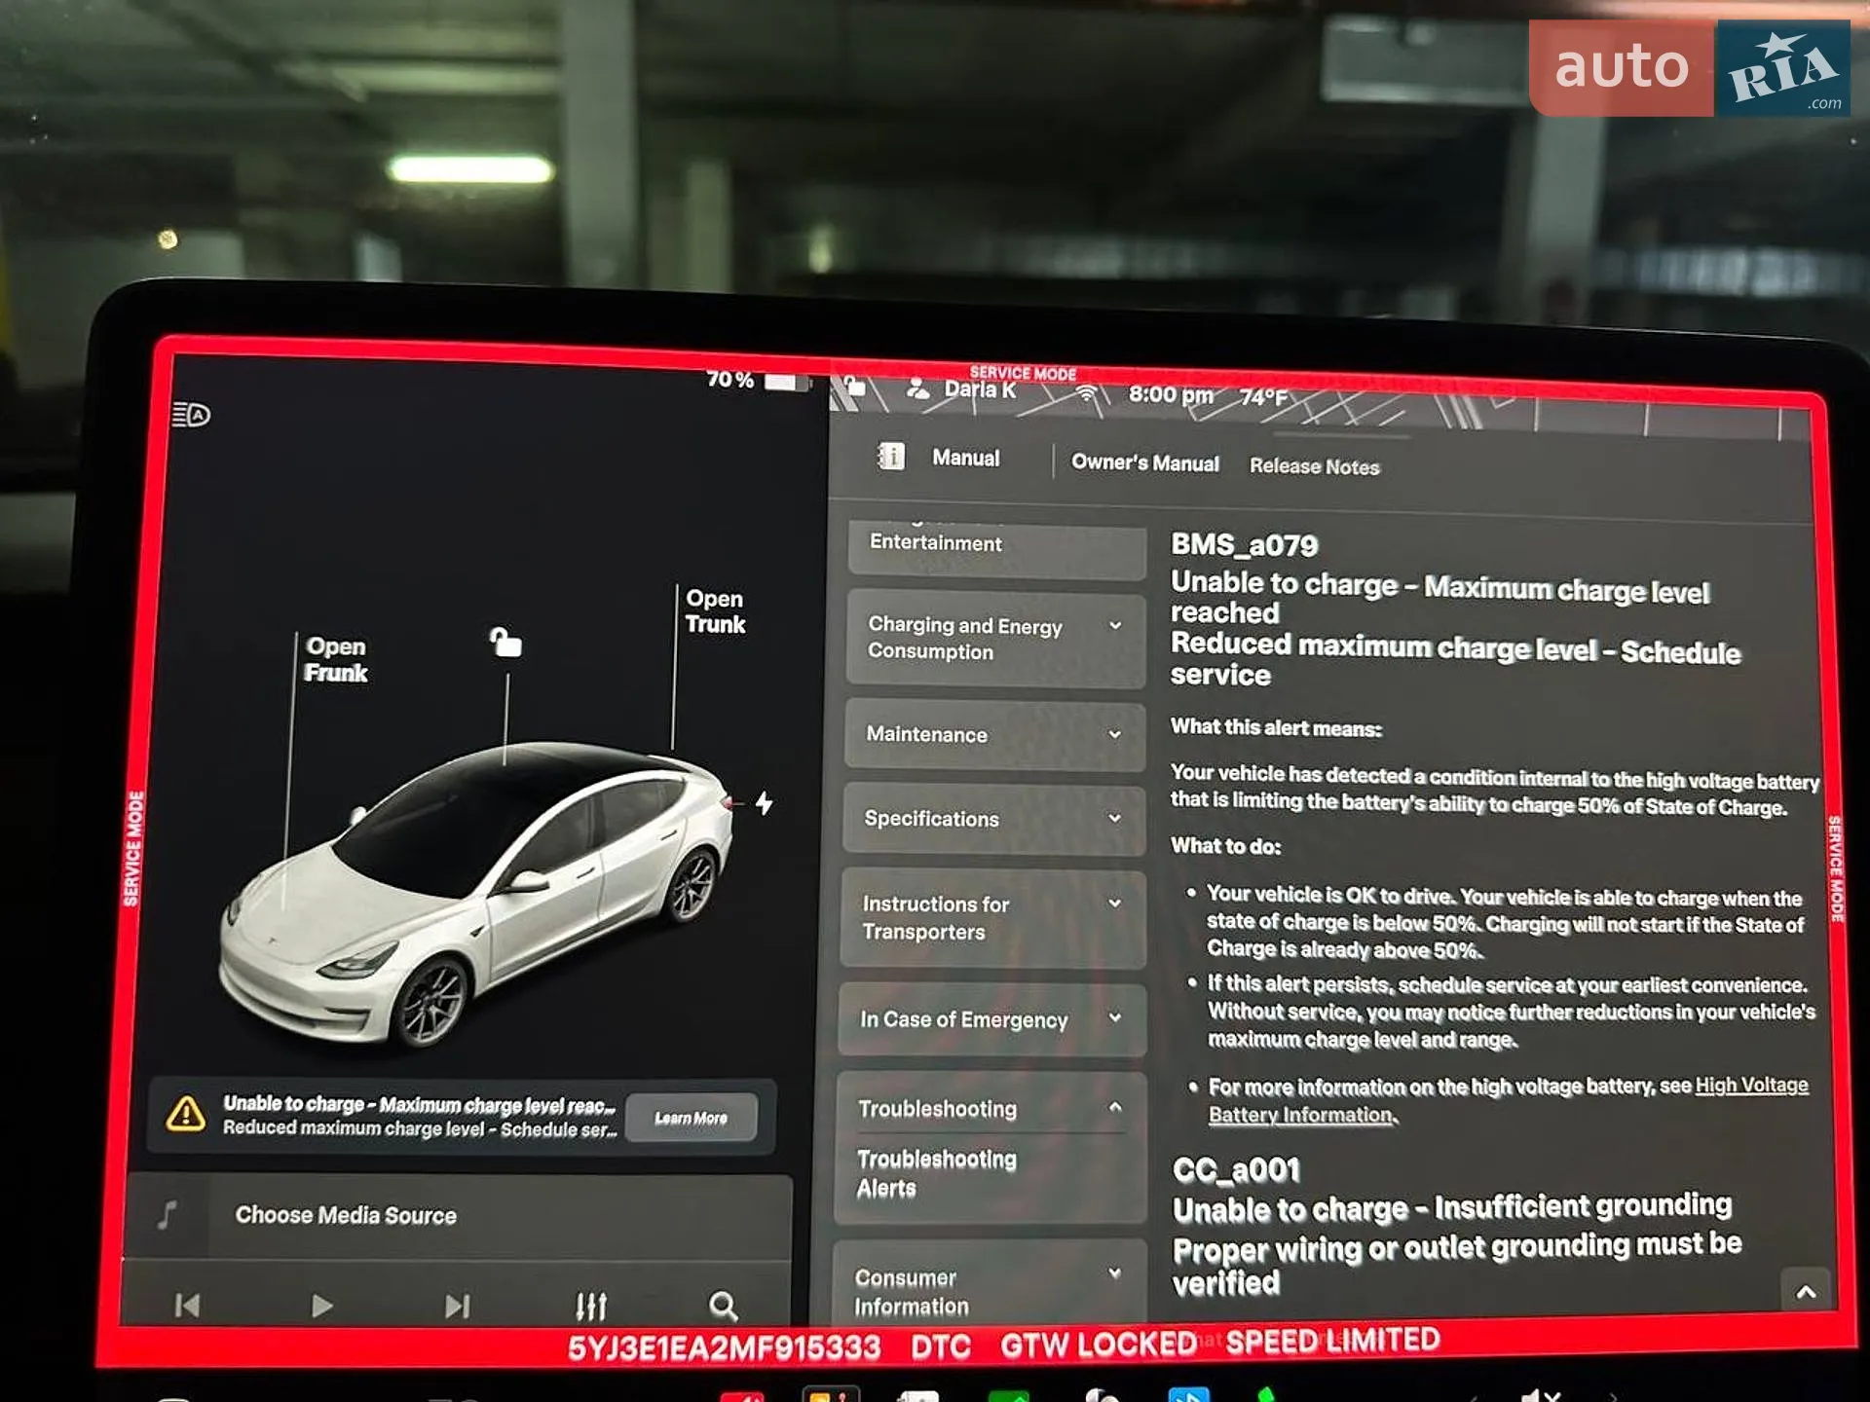Tap the Wi-Fi status icon

1087,393
